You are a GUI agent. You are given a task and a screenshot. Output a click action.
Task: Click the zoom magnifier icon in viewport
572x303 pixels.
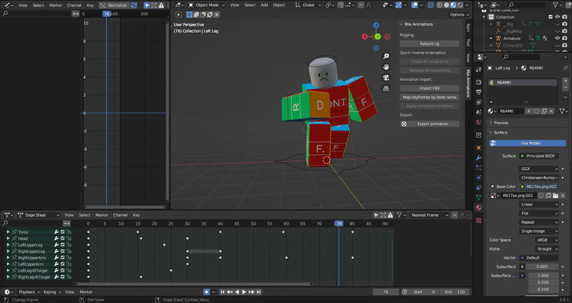tap(386, 56)
